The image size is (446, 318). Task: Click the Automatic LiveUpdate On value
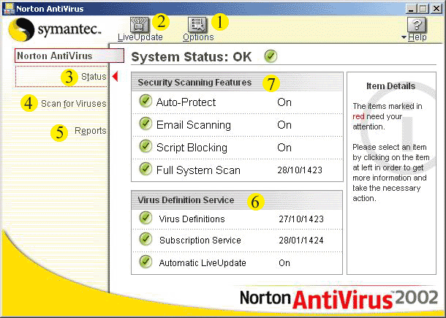pos(284,263)
